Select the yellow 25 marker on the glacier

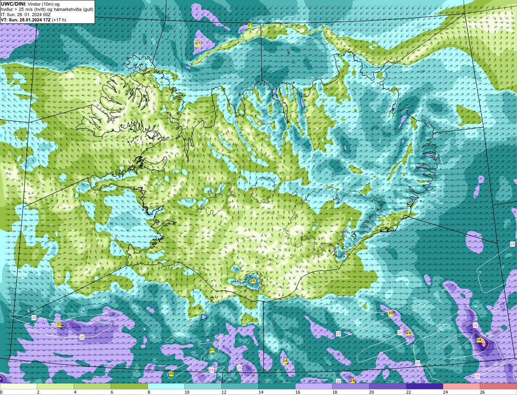click(253, 281)
